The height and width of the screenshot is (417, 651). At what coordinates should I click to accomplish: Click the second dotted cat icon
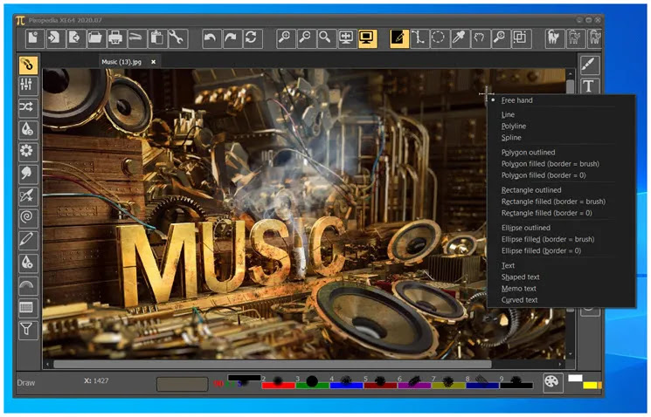click(575, 38)
